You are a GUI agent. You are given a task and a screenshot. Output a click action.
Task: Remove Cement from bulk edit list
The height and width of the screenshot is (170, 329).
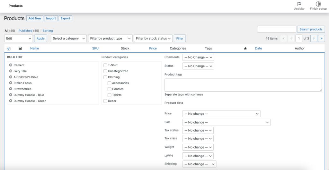11,65
